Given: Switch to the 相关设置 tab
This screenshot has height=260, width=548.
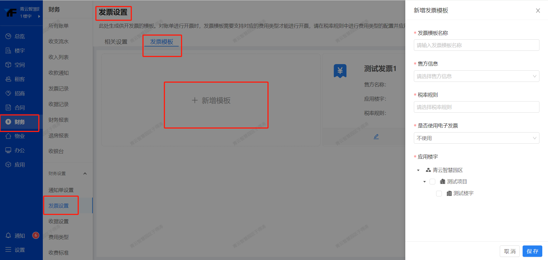Looking at the screenshot, I should coord(116,42).
